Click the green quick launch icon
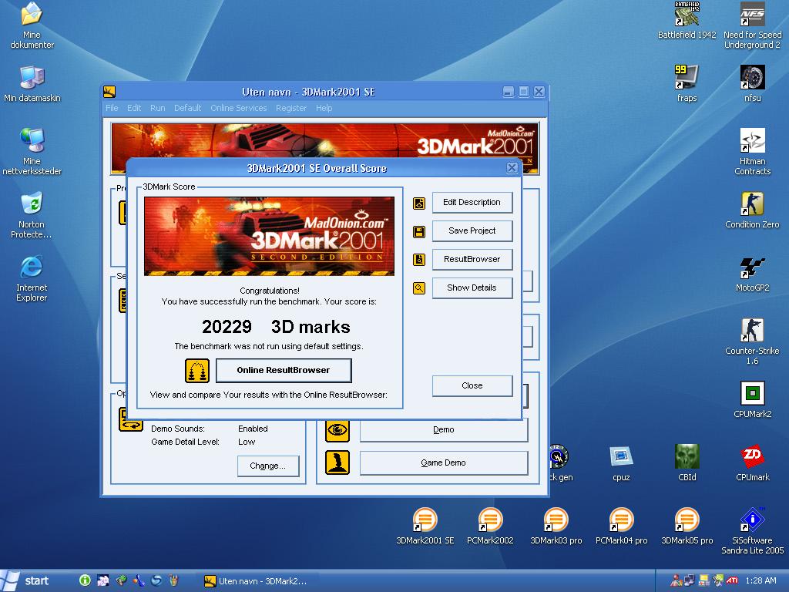The image size is (789, 592). click(85, 581)
